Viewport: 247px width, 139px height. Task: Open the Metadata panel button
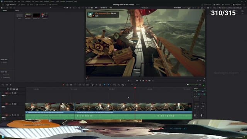coord(226,5)
